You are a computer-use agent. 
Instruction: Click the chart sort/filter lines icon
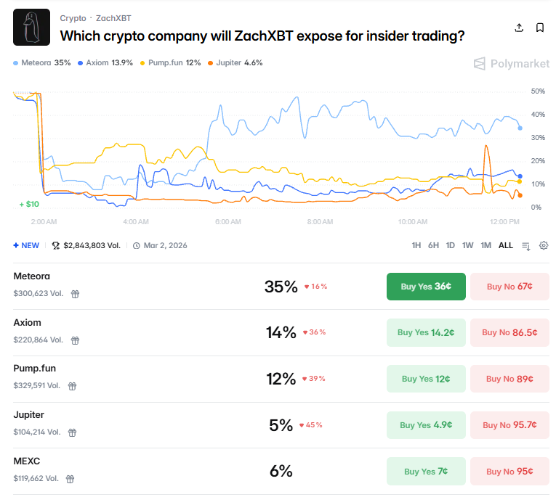click(526, 246)
